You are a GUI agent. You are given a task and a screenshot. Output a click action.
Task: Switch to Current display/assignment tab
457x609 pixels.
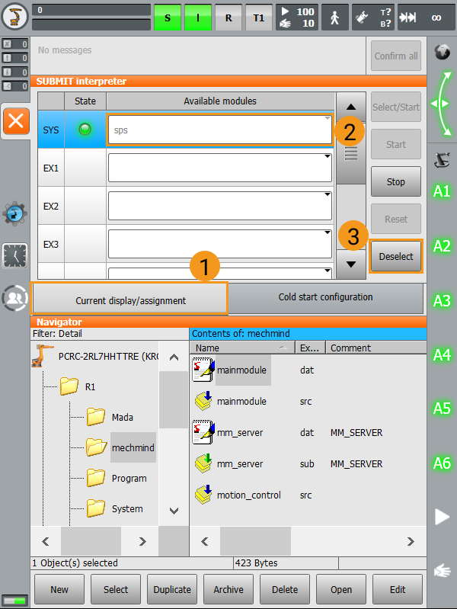tap(129, 300)
